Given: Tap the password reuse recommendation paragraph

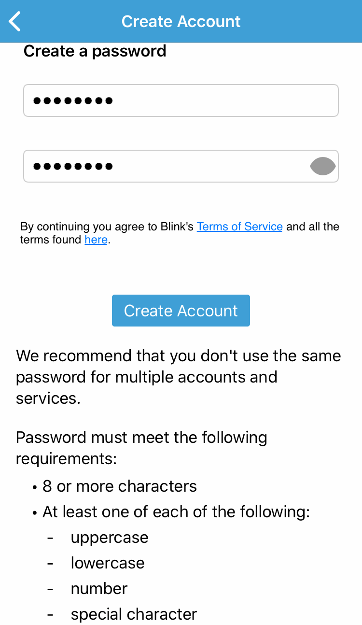Looking at the screenshot, I should pos(179,377).
